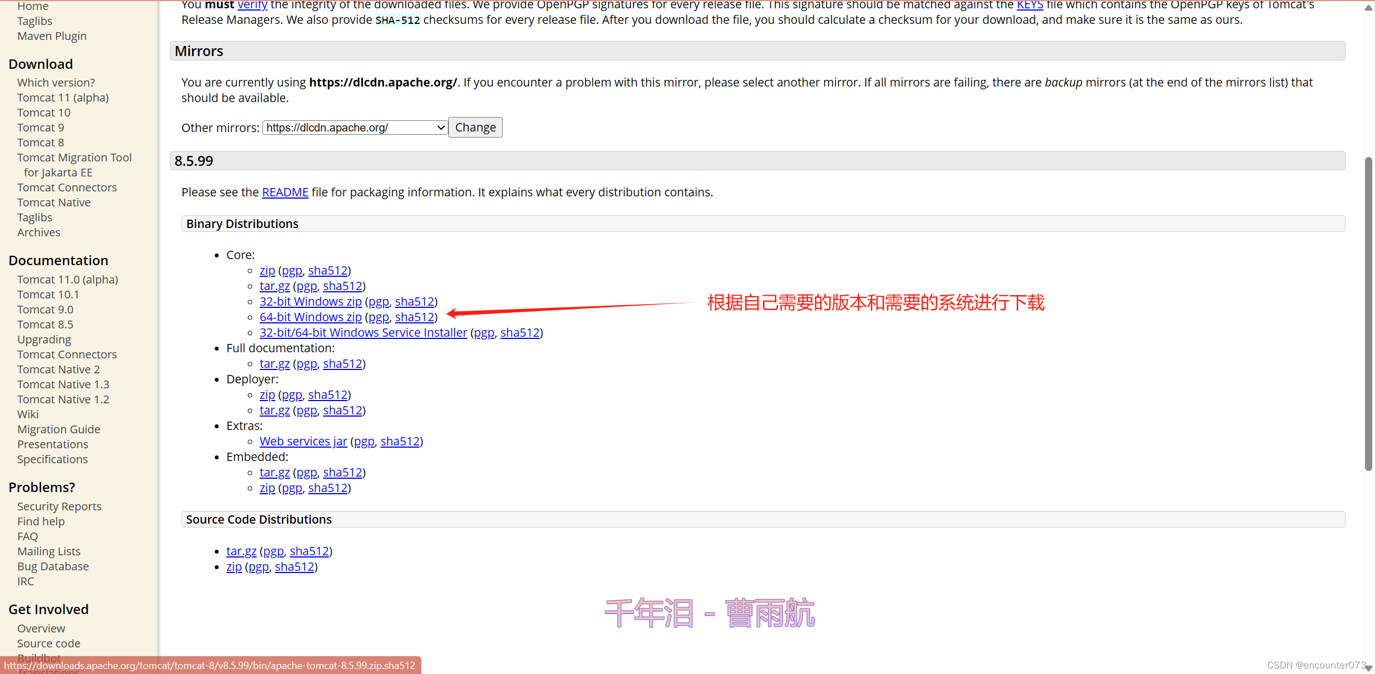Open the Bug Database link
The height and width of the screenshot is (674, 1375).
53,566
